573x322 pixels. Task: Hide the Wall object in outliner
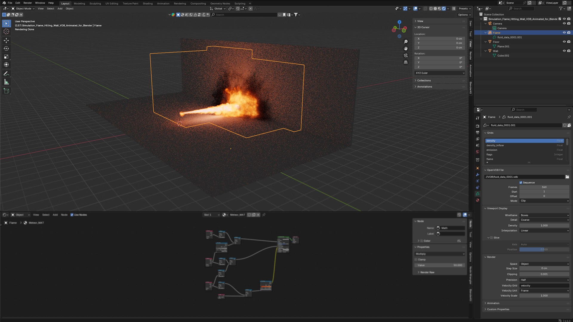pyautogui.click(x=564, y=51)
